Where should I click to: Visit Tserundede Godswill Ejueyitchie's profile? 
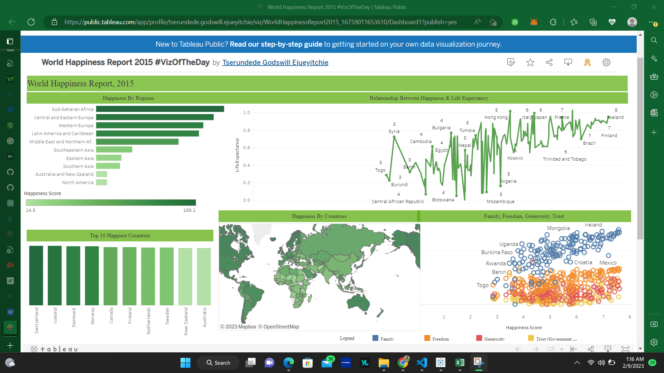[275, 63]
